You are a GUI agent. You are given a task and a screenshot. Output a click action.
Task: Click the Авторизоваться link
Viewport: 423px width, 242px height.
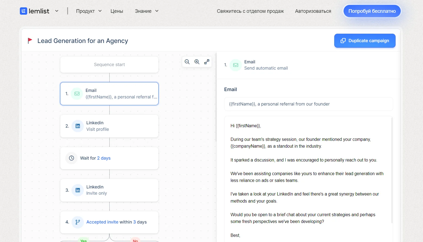pyautogui.click(x=313, y=11)
